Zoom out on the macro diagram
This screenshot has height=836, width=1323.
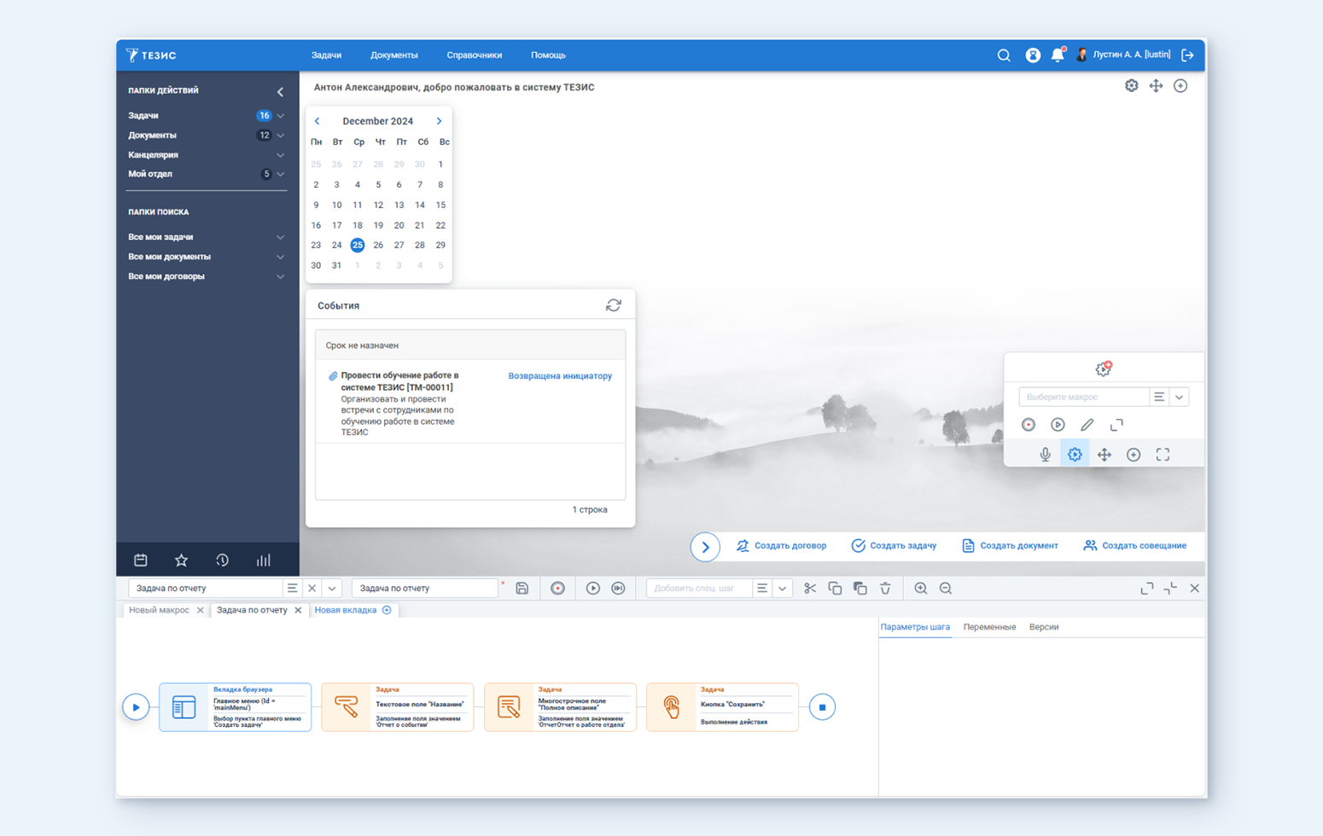click(x=946, y=589)
